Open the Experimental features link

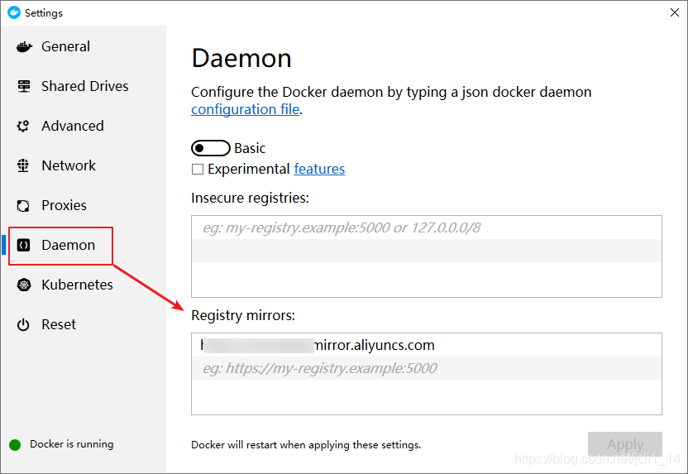pyautogui.click(x=319, y=169)
